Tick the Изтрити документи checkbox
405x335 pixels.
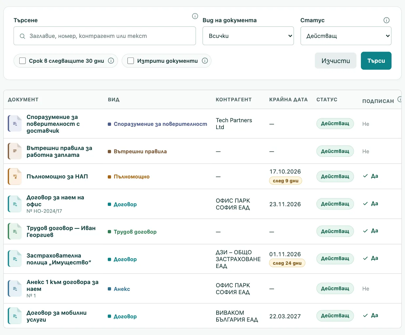[131, 61]
